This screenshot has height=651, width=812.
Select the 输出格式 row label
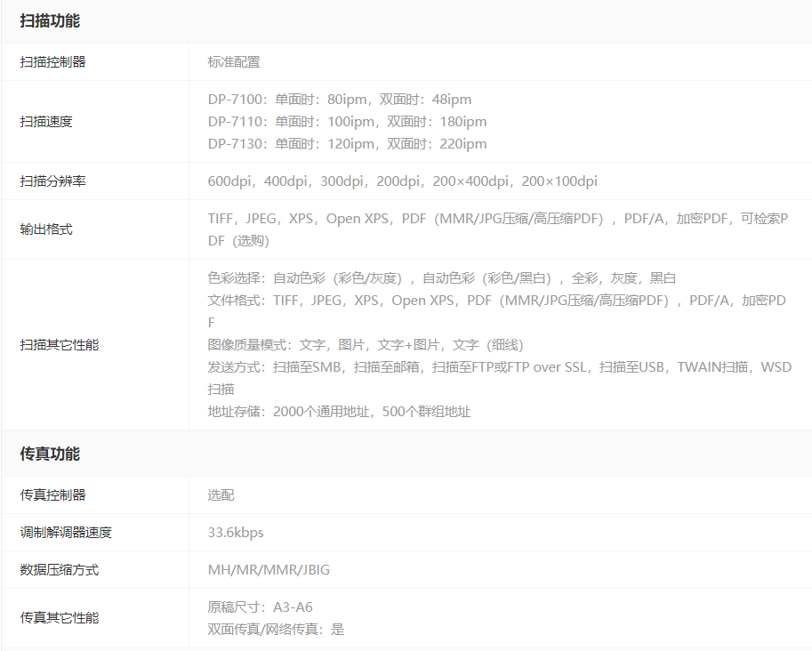(x=46, y=229)
